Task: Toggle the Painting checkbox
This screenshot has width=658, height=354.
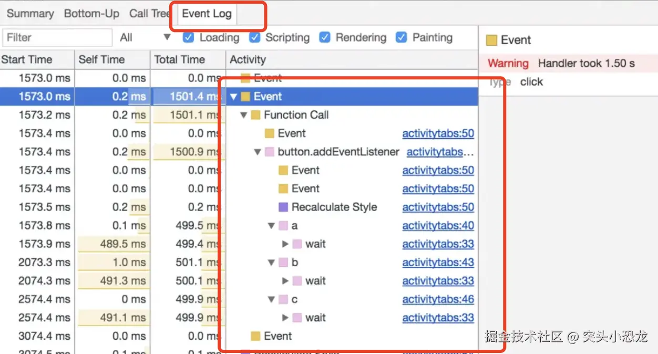Action: 402,37
